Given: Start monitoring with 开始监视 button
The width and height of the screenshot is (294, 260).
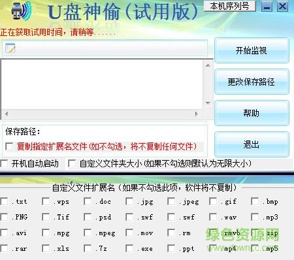Looking at the screenshot, I should pyautogui.click(x=252, y=50).
